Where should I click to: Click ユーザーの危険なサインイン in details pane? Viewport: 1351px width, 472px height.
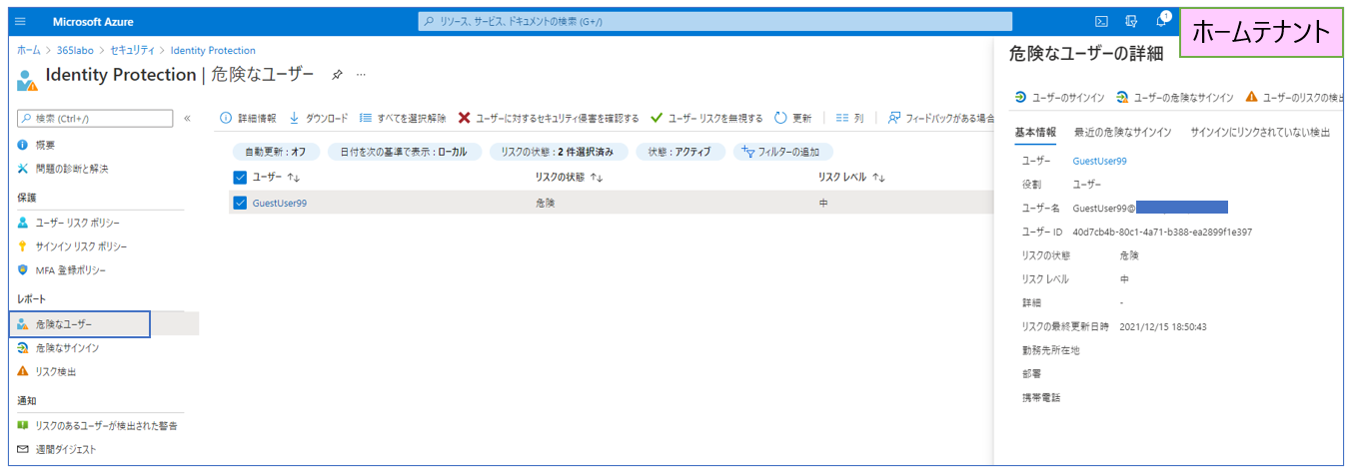pos(1174,97)
